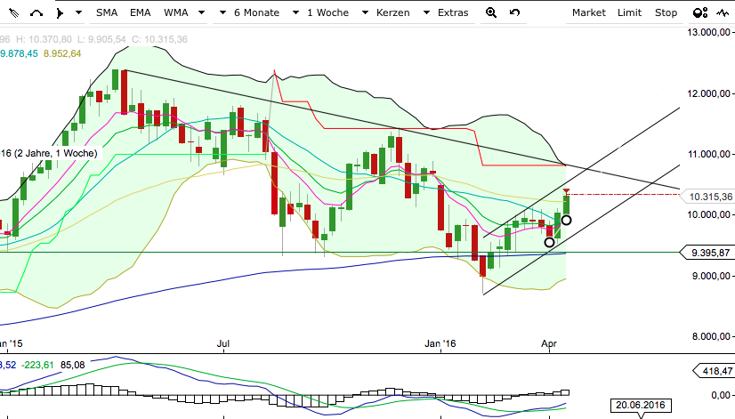Click the 418,47 indicator value label
735x419 pixels.
click(714, 371)
